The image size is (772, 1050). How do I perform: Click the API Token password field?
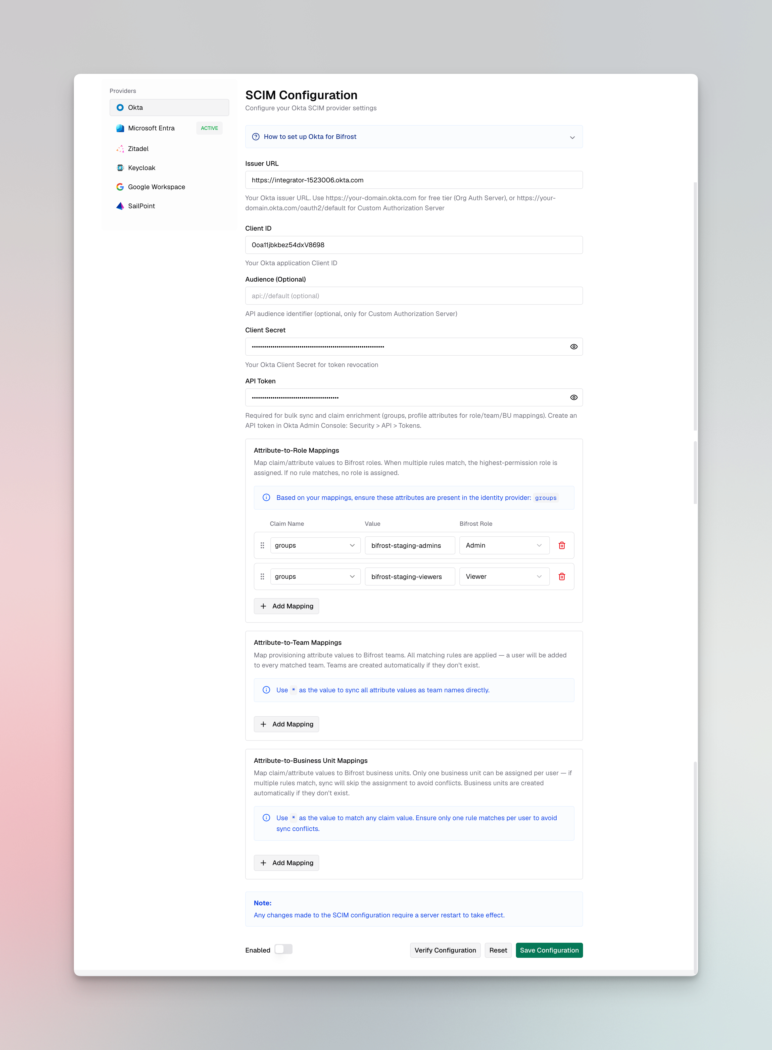click(414, 397)
